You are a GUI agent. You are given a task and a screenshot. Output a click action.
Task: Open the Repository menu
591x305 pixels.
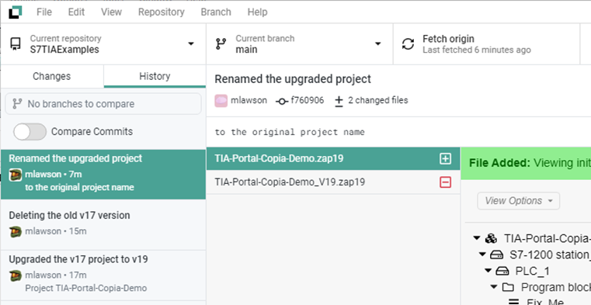pyautogui.click(x=162, y=12)
